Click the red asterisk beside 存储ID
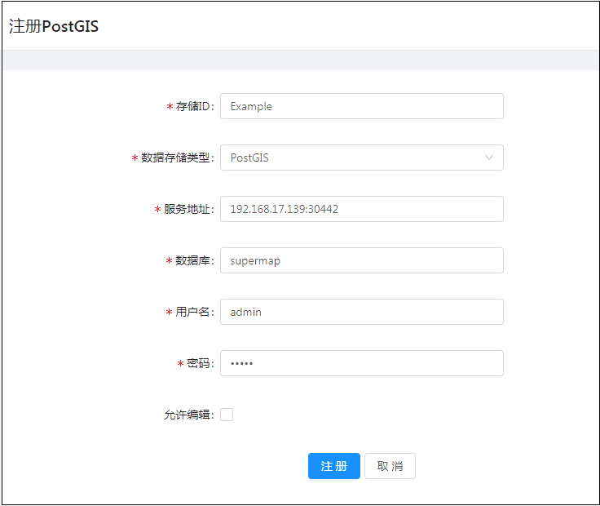This screenshot has width=600, height=506. (x=170, y=107)
